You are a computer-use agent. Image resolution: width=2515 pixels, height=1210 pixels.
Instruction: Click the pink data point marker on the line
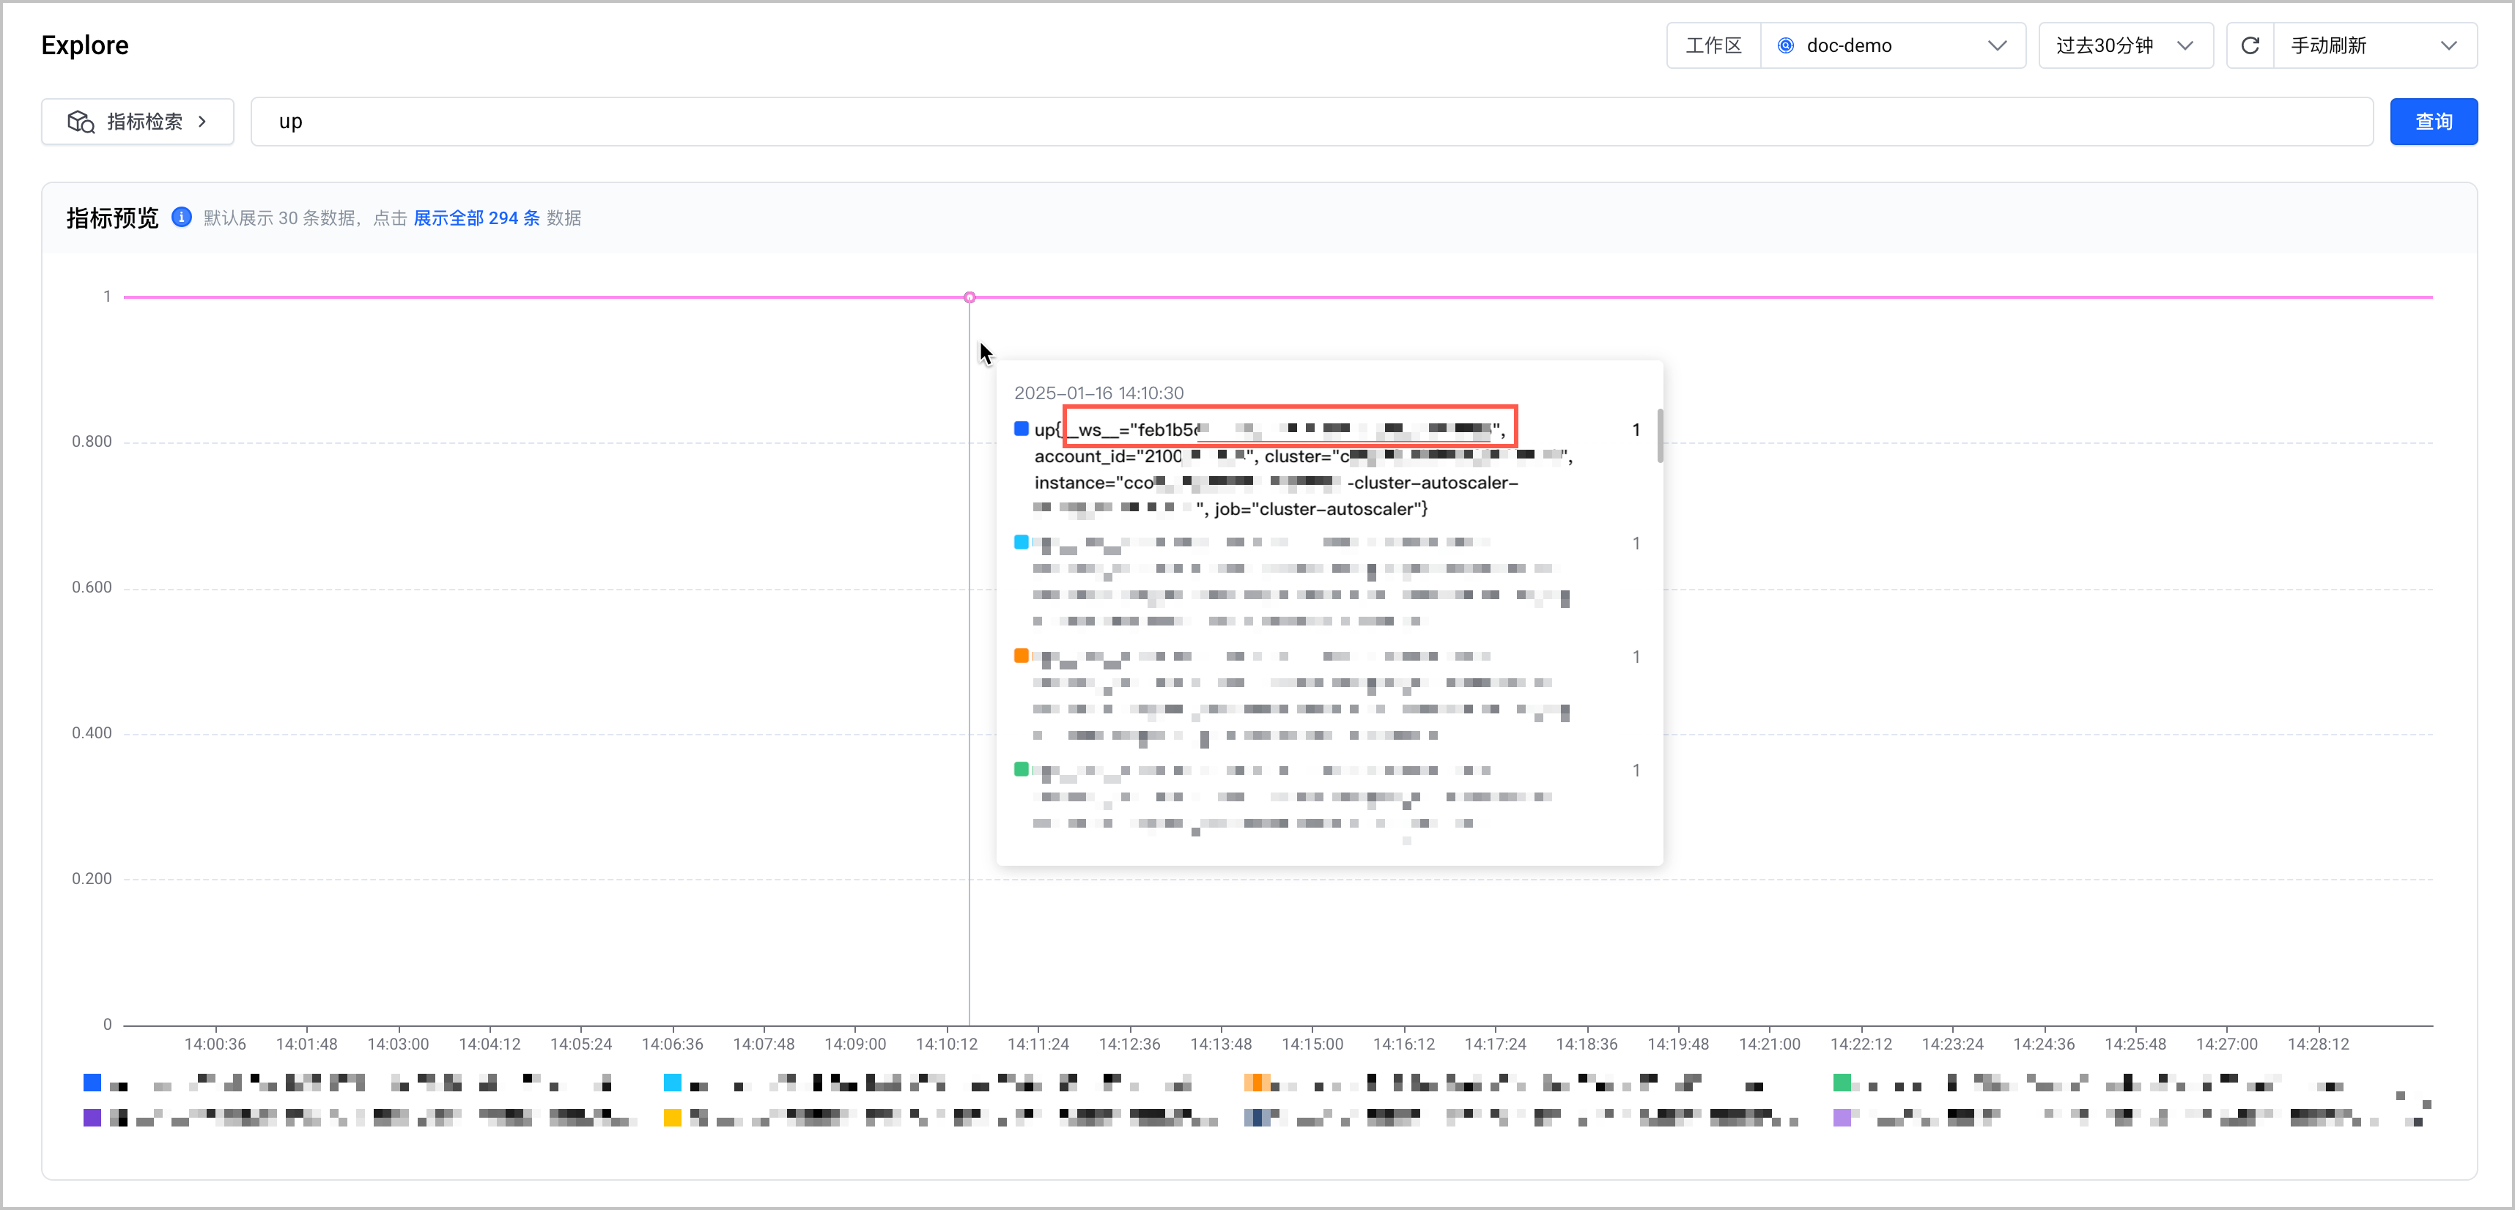(x=970, y=297)
